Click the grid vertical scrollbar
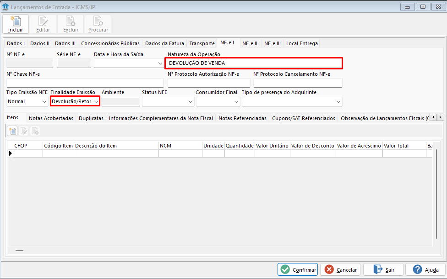Screen dimensions: 447x279 coord(436,194)
